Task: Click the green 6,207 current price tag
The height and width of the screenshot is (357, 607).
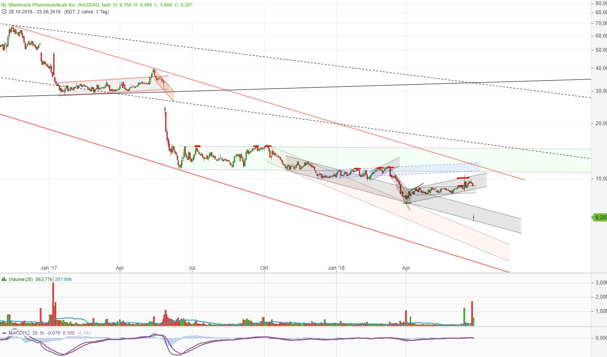Action: pos(599,218)
